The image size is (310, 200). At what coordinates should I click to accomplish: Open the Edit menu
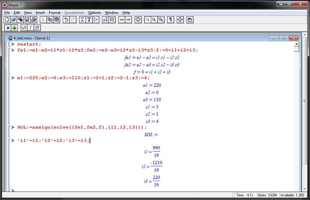click(x=16, y=12)
